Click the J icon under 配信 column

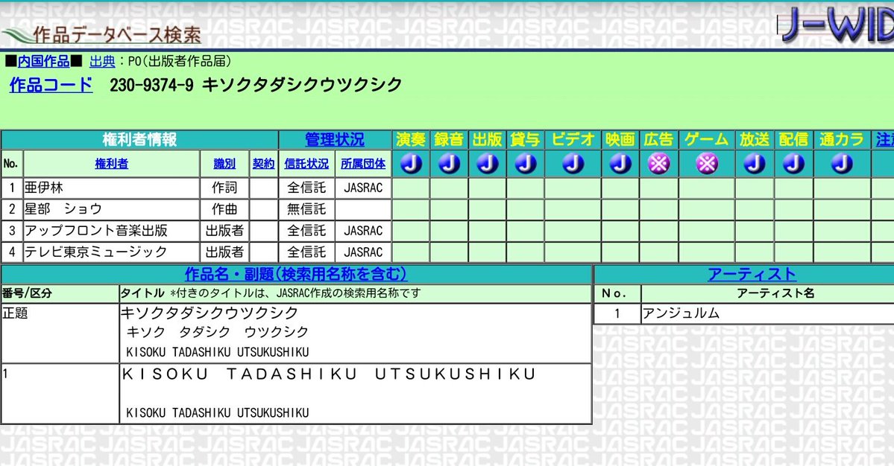793,164
